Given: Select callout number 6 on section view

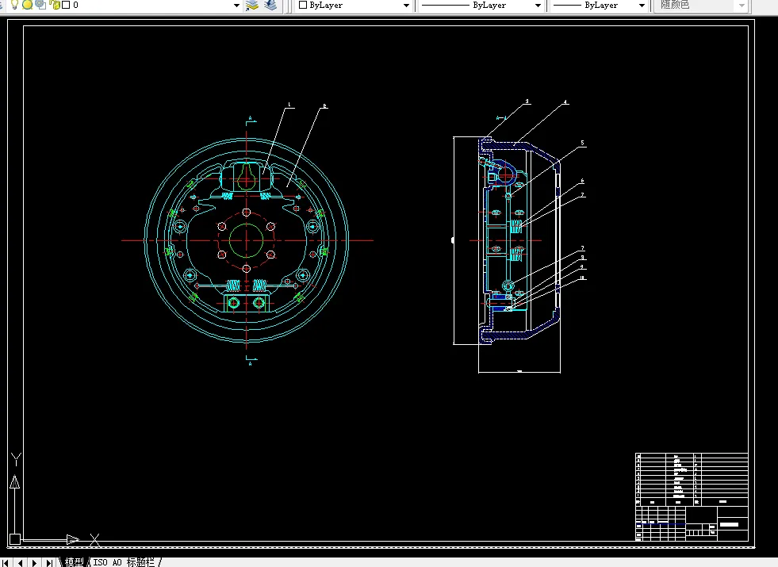Looking at the screenshot, I should coord(582,181).
